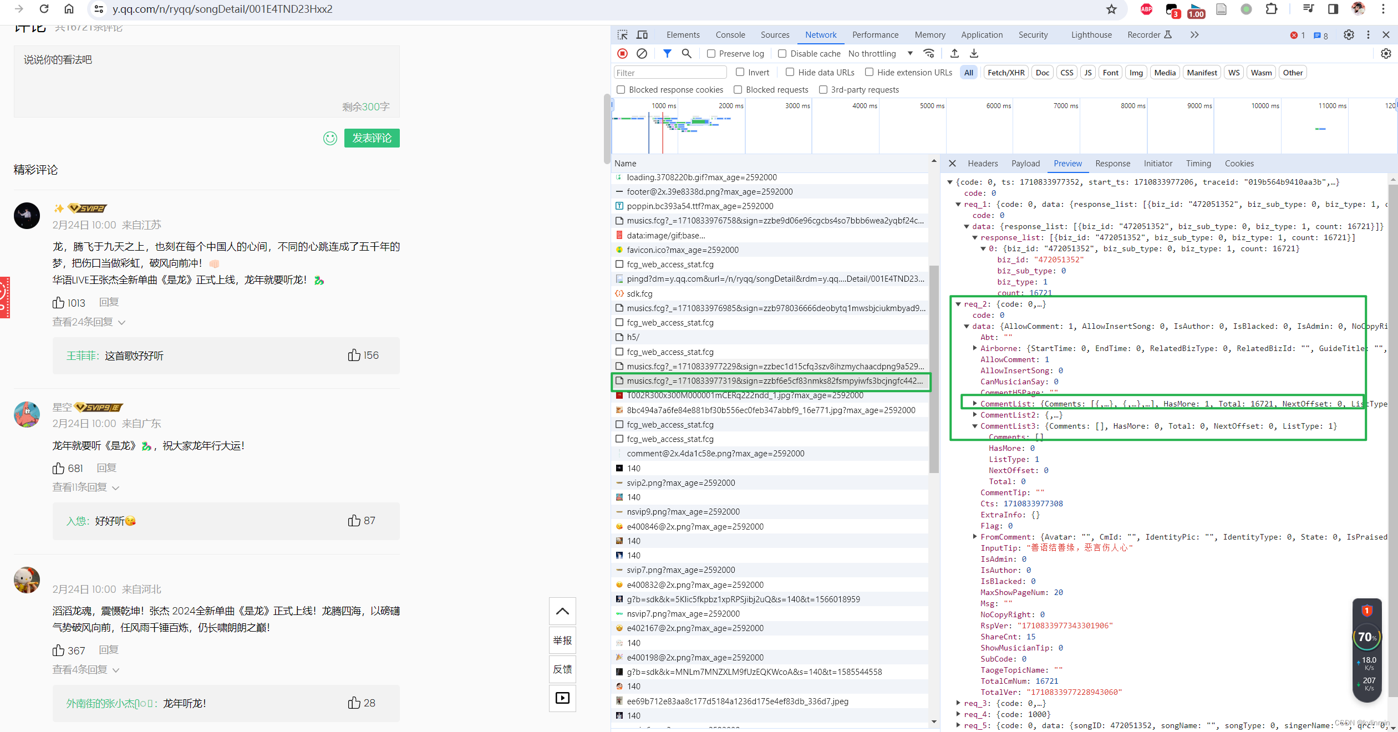Open DevTools settings gear
This screenshot has height=732, width=1398.
tap(1349, 35)
